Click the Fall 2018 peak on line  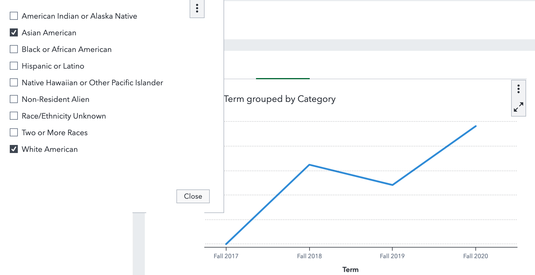(x=309, y=165)
